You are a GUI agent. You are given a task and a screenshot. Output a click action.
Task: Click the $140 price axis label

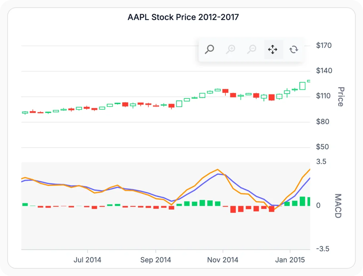[324, 70]
